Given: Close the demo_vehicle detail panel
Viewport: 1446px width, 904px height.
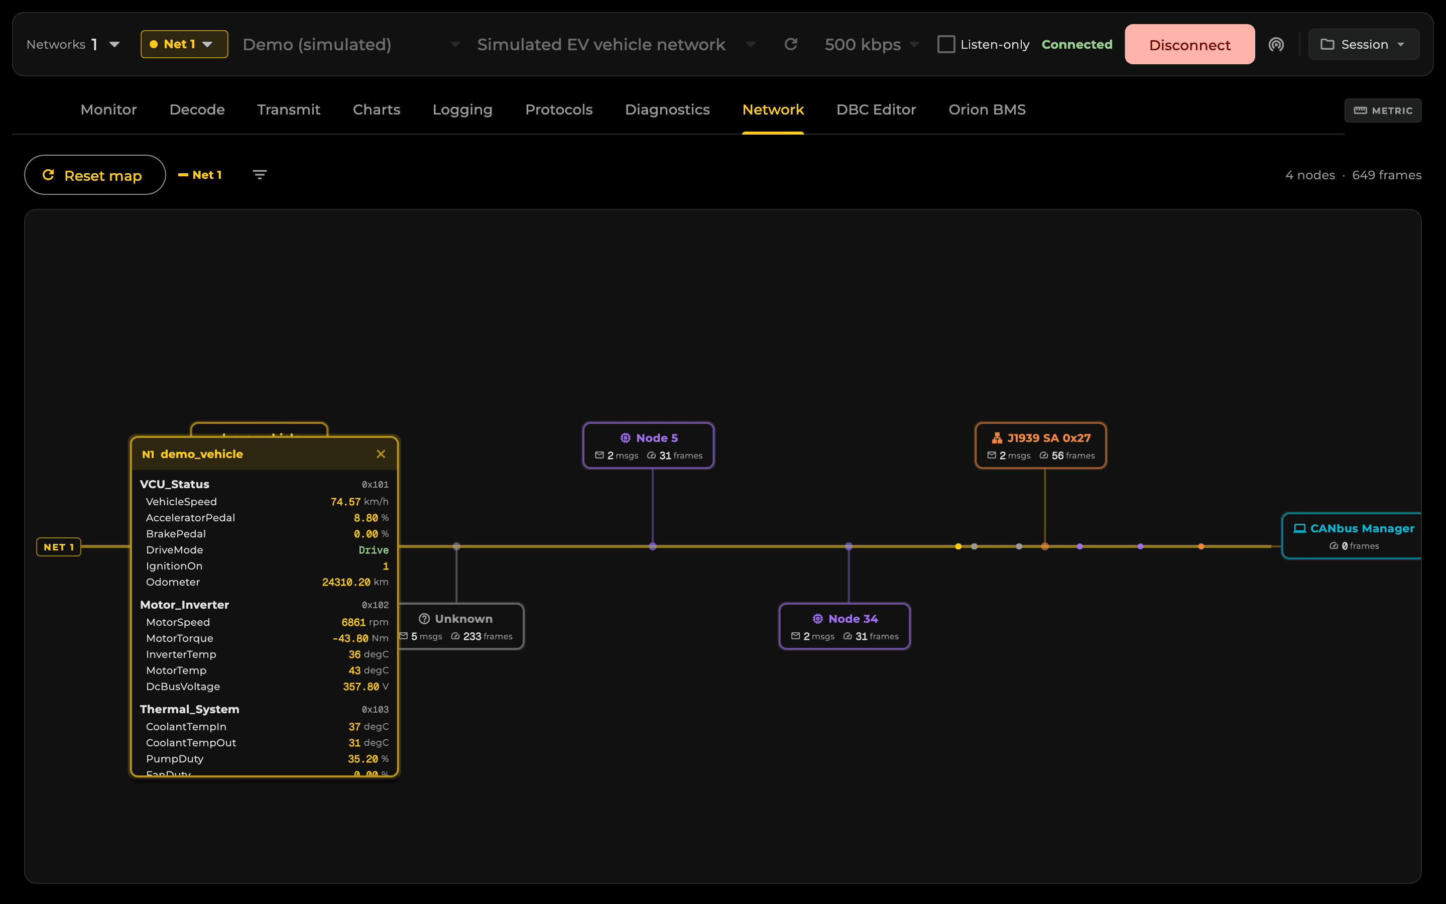Looking at the screenshot, I should (x=381, y=454).
